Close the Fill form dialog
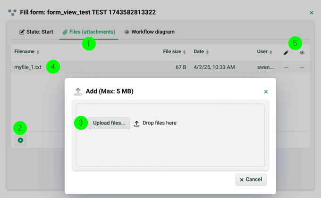The height and width of the screenshot is (198, 321). click(x=312, y=13)
